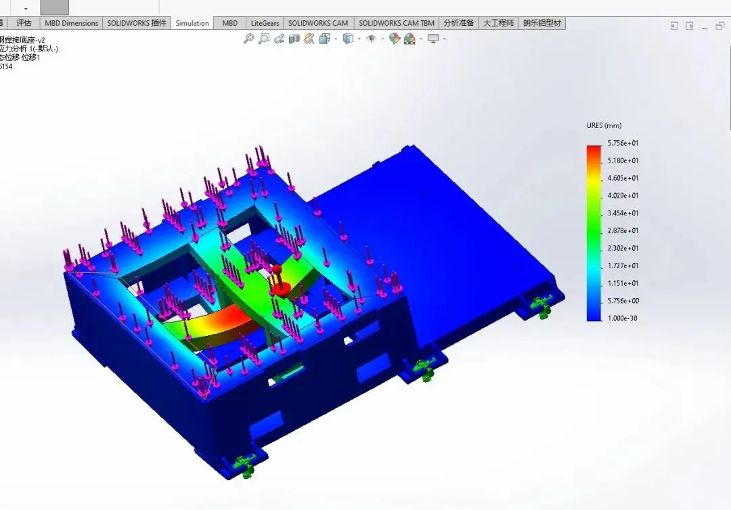Click legend value 4.605e+01
Screen dimensions: 731x510
coord(623,177)
